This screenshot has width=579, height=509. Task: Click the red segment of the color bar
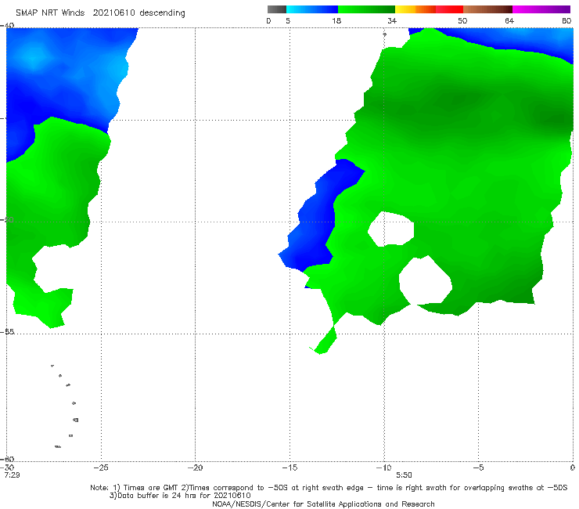coord(449,9)
